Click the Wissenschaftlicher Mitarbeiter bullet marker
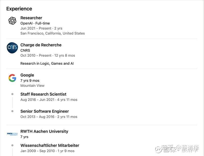The width and height of the screenshot is (204, 156). [x=12, y=145]
